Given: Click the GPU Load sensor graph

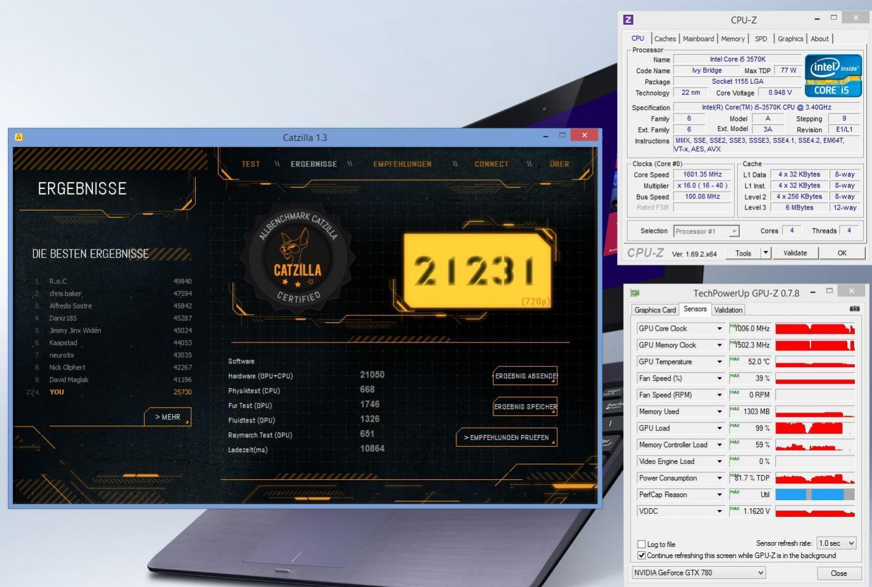Looking at the screenshot, I should (815, 428).
